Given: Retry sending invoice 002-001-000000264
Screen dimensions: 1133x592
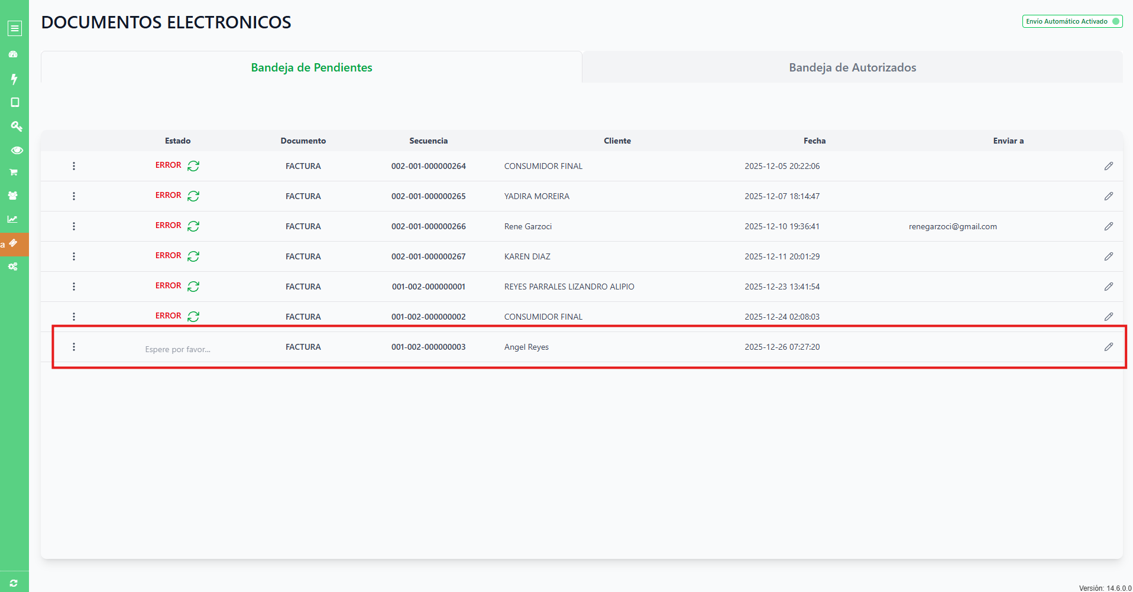Looking at the screenshot, I should pos(193,166).
